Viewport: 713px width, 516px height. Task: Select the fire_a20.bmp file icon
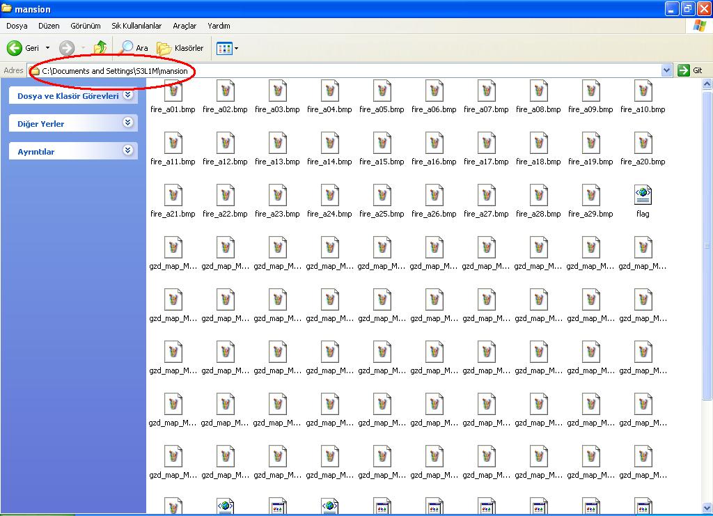click(643, 143)
